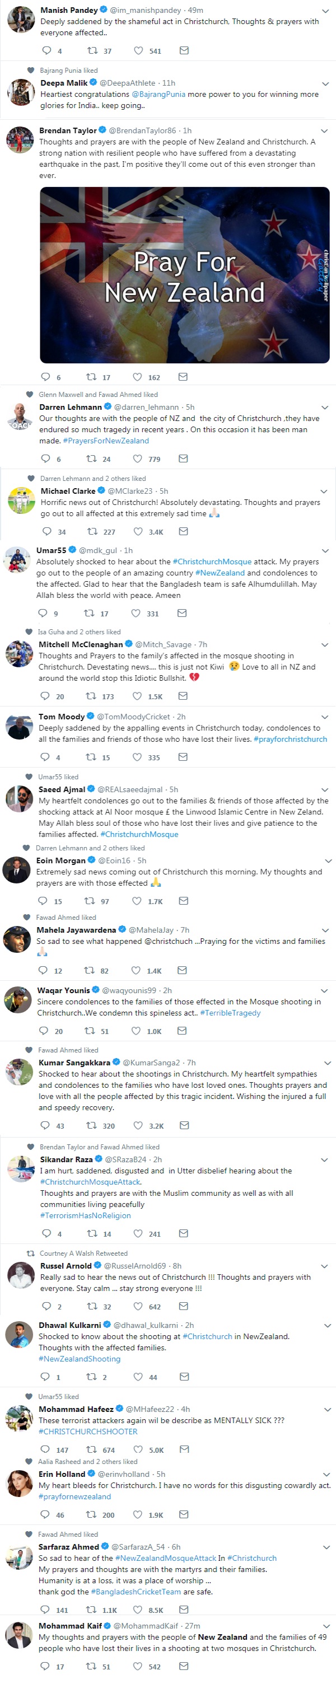
Task: Expand options chevron on Umar55's tweet
Action: click(325, 550)
